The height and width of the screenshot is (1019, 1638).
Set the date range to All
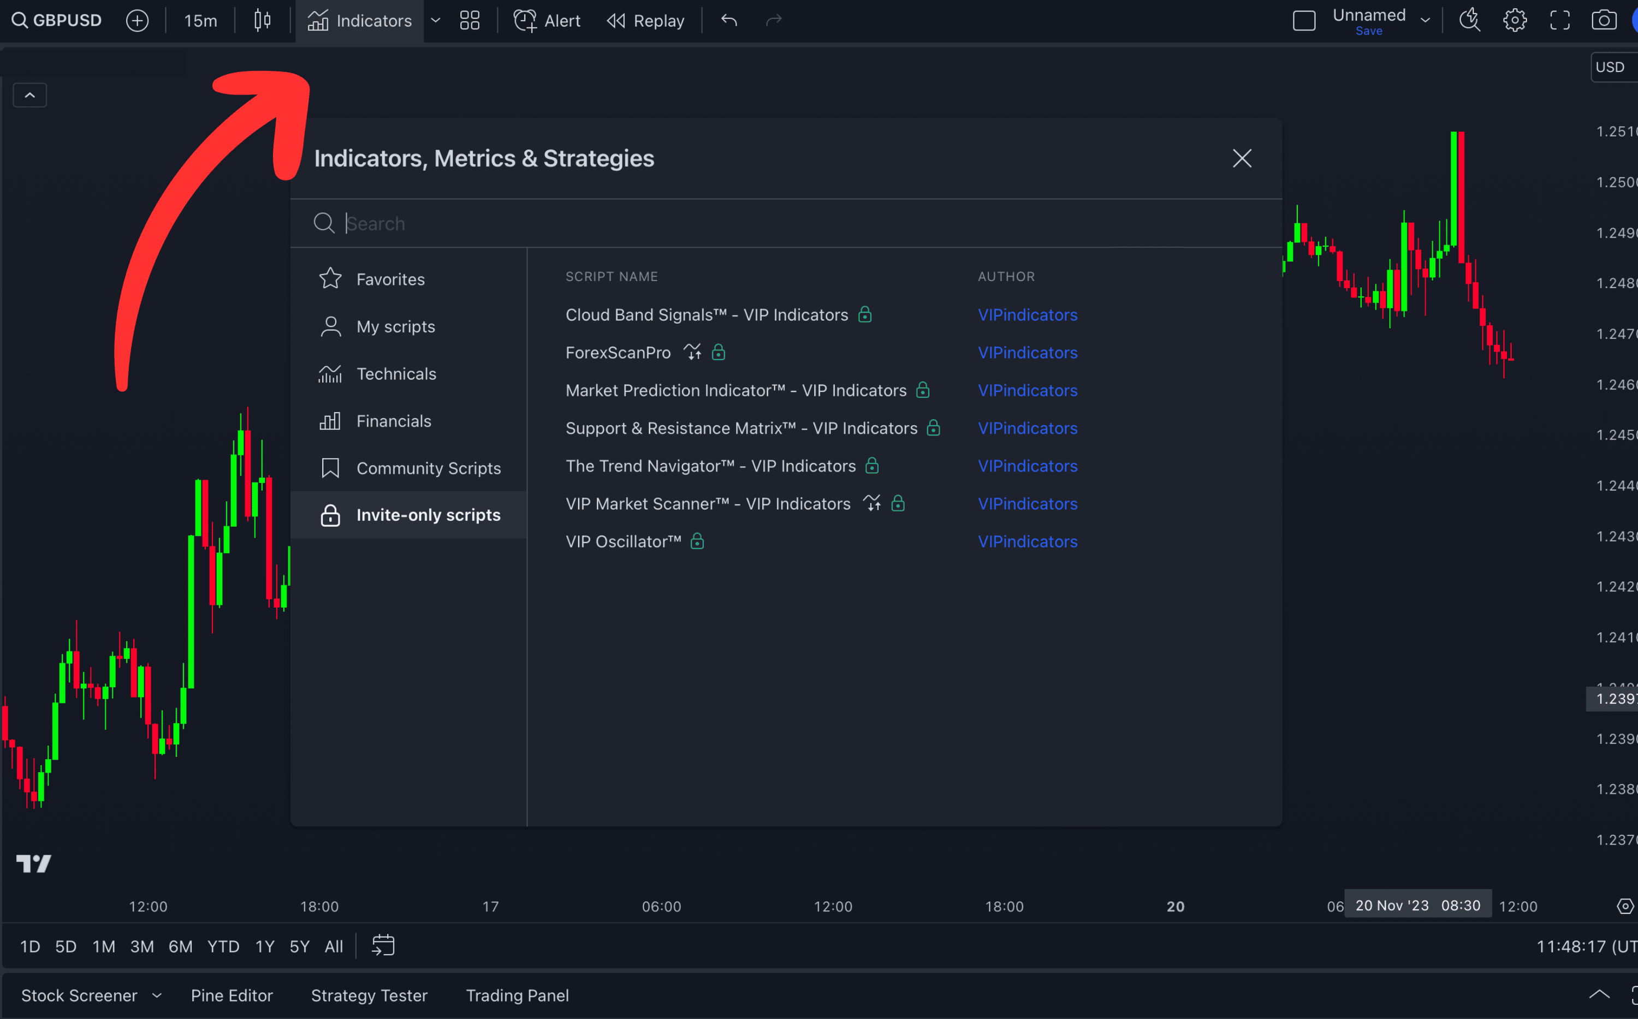[x=334, y=946]
